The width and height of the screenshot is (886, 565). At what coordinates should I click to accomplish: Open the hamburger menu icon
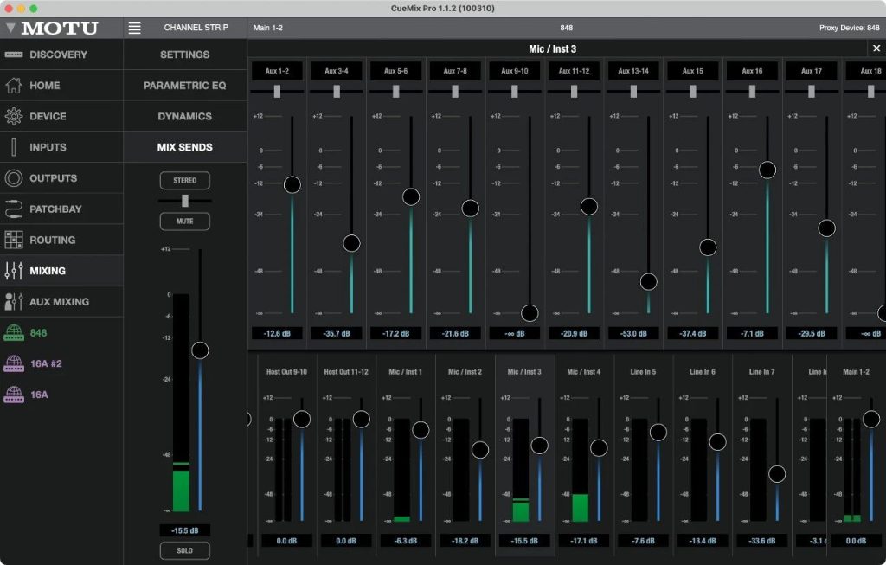[x=134, y=28]
